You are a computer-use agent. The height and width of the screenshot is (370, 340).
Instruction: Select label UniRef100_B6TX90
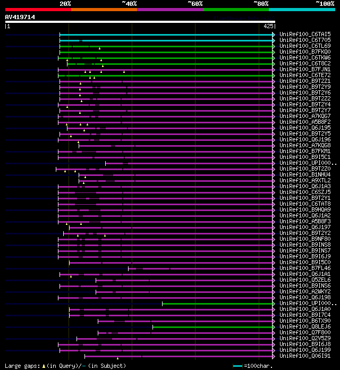305,321
